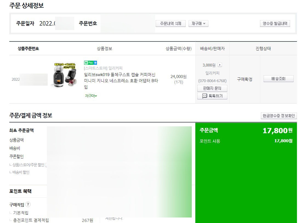
Task: Click the 주문일자 date value 2022
Action: click(x=47, y=23)
